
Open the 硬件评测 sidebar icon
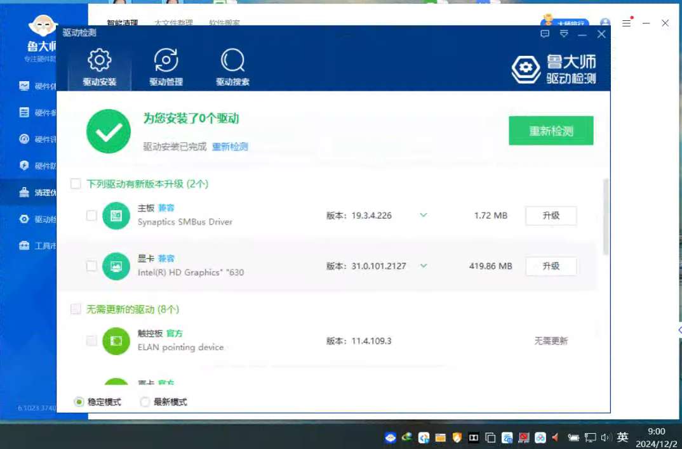(x=24, y=139)
